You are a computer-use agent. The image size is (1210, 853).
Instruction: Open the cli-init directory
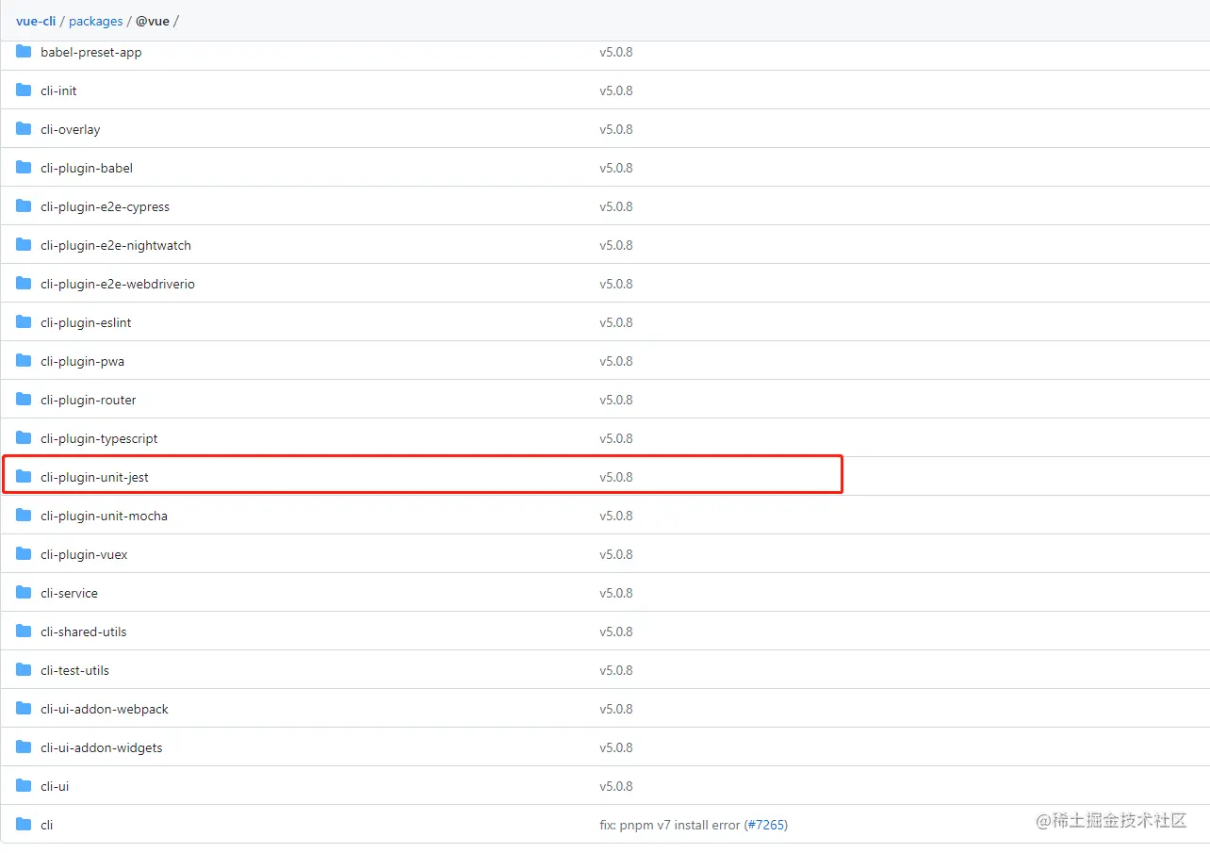click(x=58, y=91)
